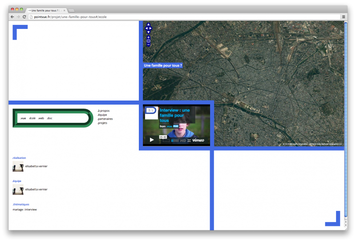The height and width of the screenshot is (242, 356).
Task: Pan the map down with the arrow
Action: 149,32
